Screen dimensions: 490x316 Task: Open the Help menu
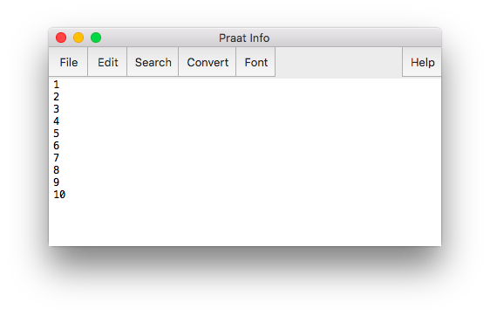tap(422, 62)
